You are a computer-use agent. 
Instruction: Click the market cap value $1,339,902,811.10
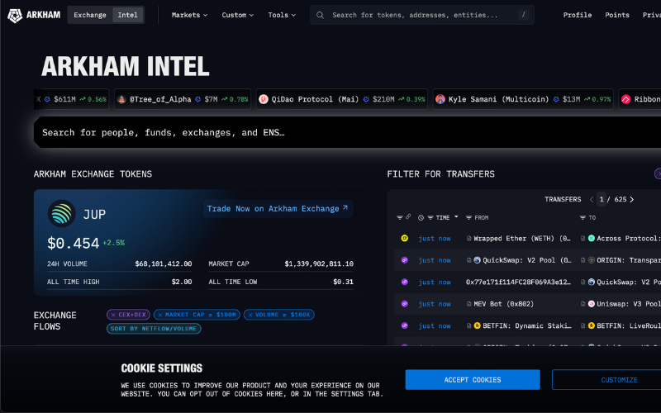(x=319, y=263)
